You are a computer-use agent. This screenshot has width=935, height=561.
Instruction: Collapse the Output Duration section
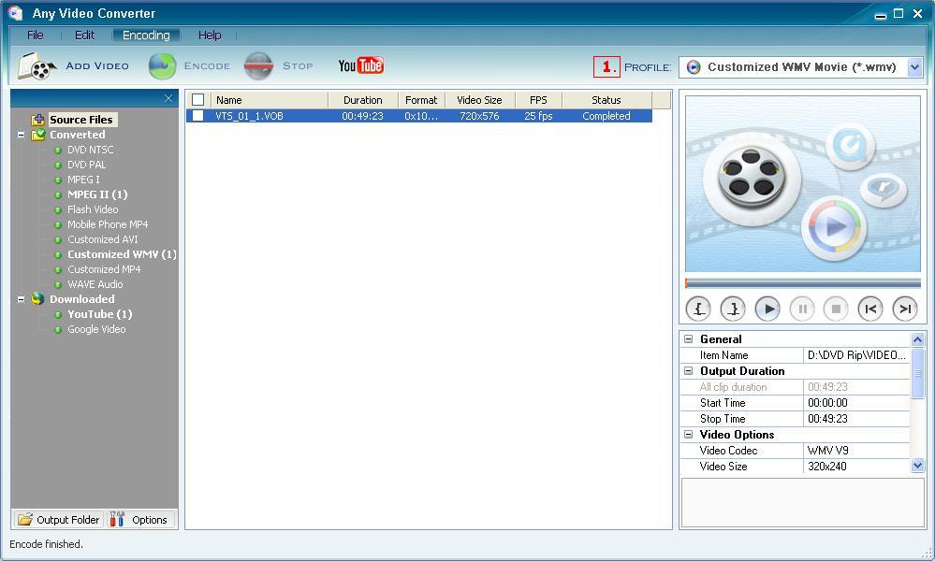coord(688,370)
